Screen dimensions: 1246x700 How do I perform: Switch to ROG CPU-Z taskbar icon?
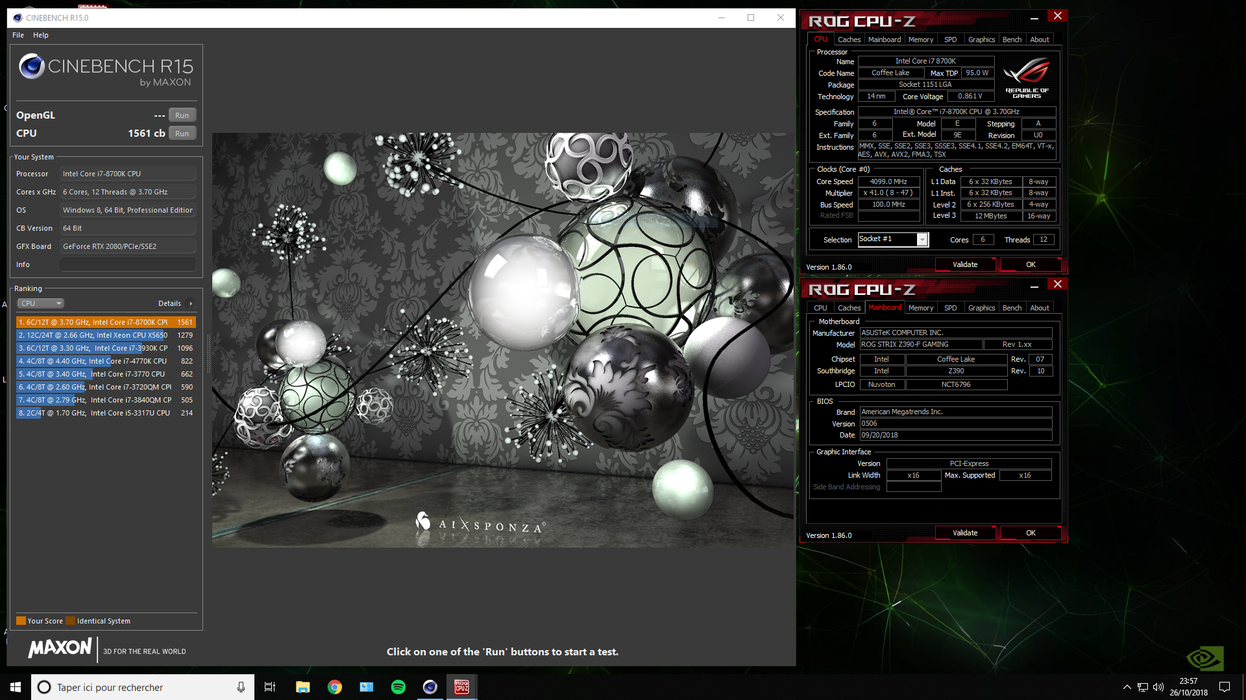pos(462,687)
